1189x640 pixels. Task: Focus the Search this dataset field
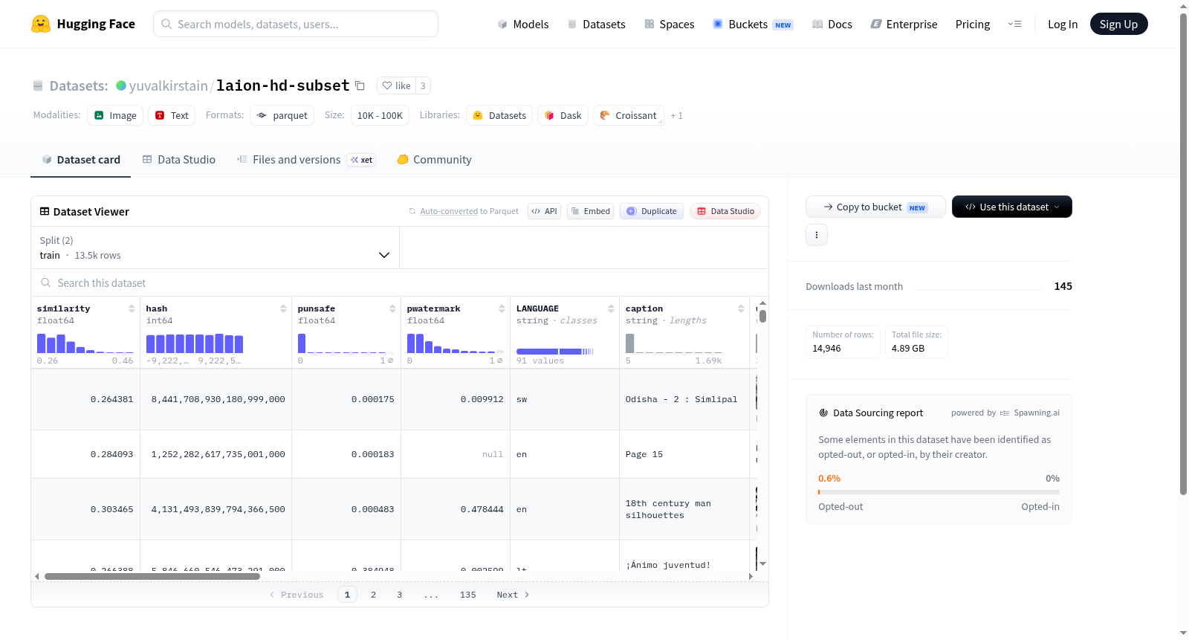coord(400,283)
